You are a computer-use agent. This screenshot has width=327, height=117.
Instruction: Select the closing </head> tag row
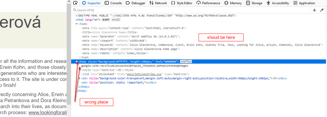point(84,57)
